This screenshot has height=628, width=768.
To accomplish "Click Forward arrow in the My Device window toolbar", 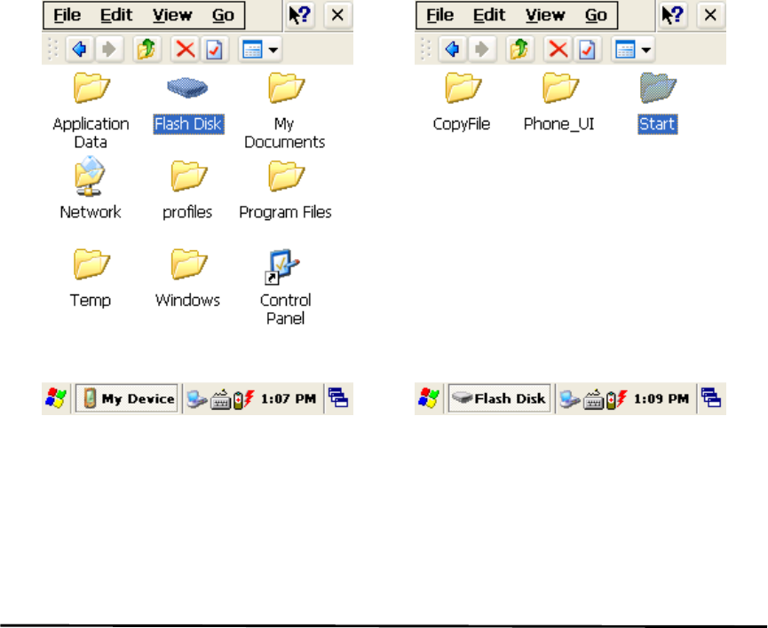I will pyautogui.click(x=108, y=49).
